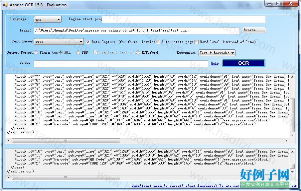The width and height of the screenshot is (301, 191).
Task: Click CODE-128 barcode block line in upper output
Action: [135, 124]
